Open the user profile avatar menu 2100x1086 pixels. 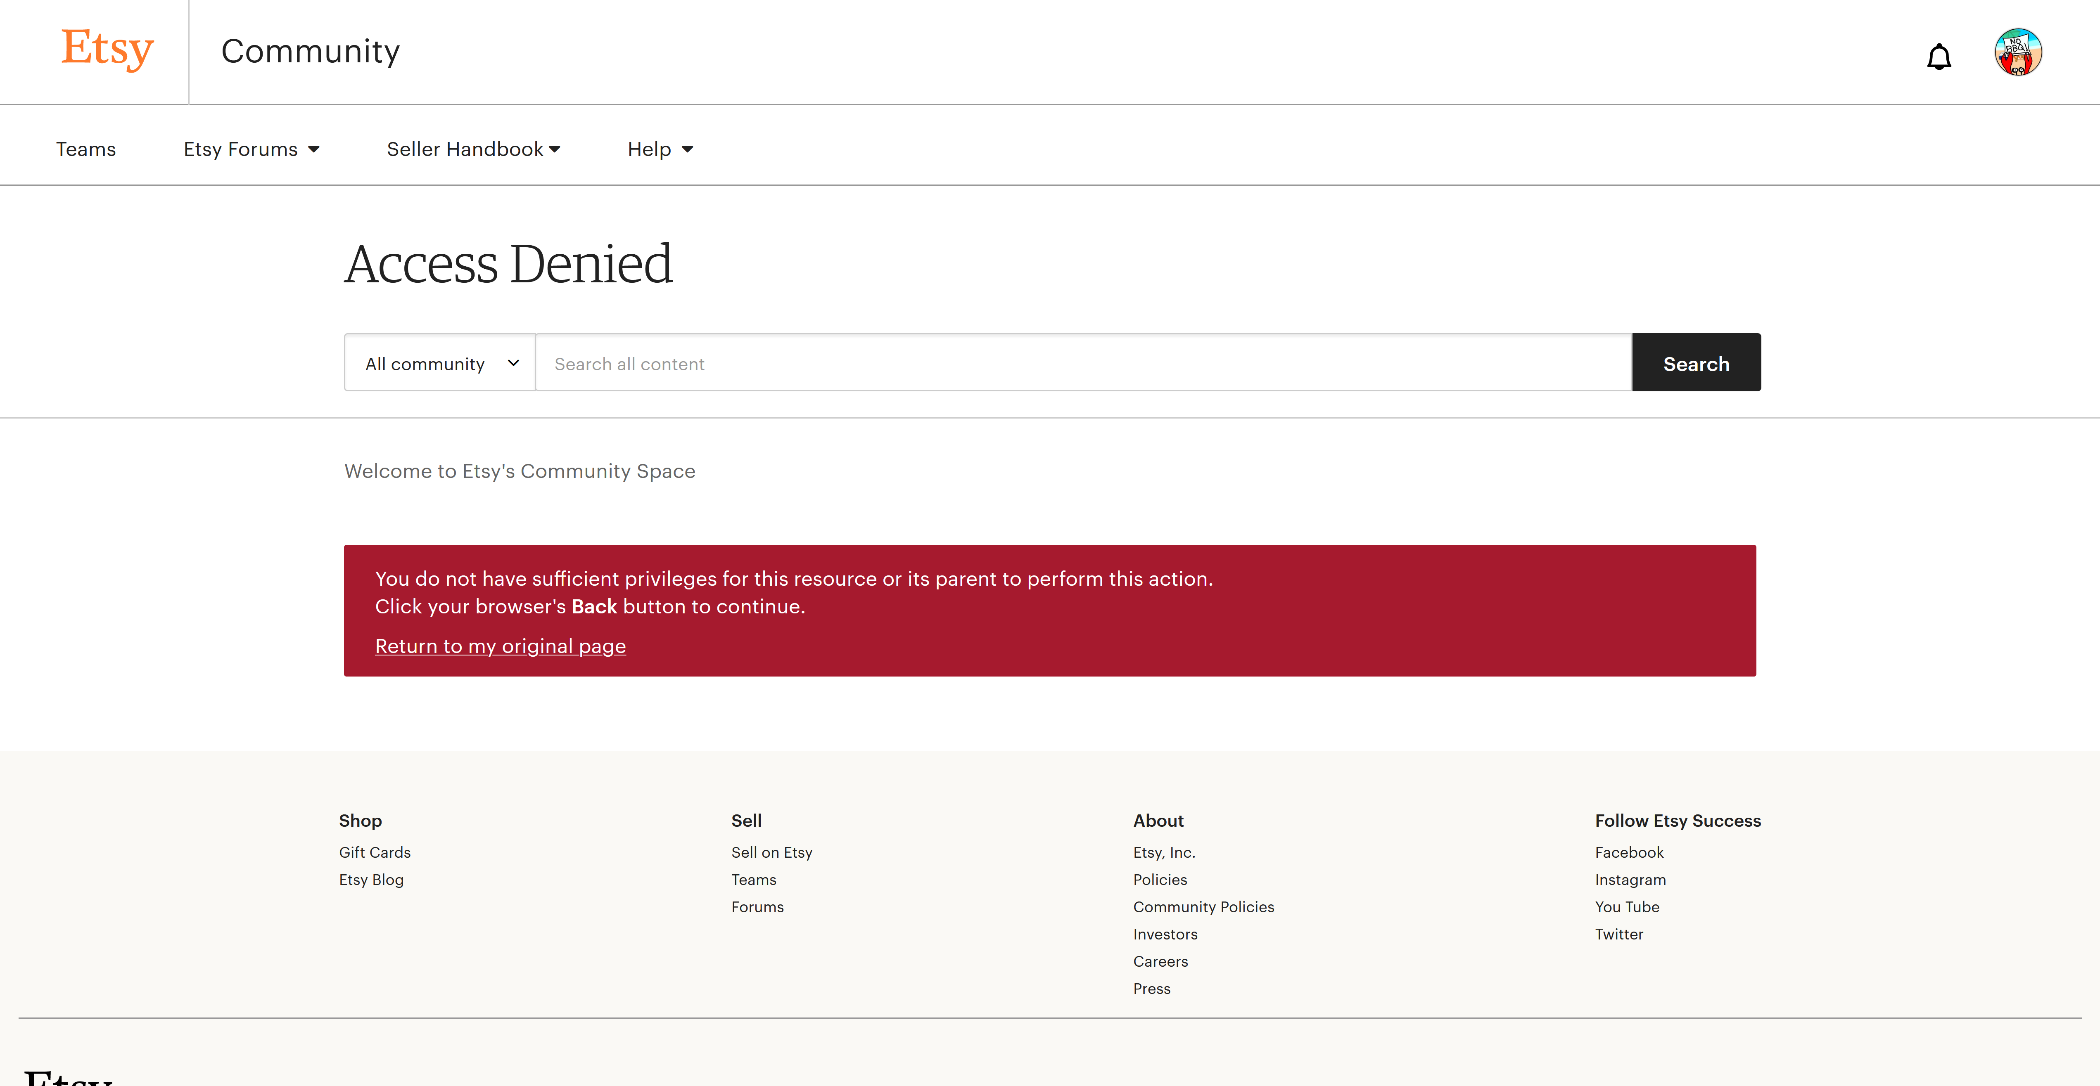[x=2018, y=52]
